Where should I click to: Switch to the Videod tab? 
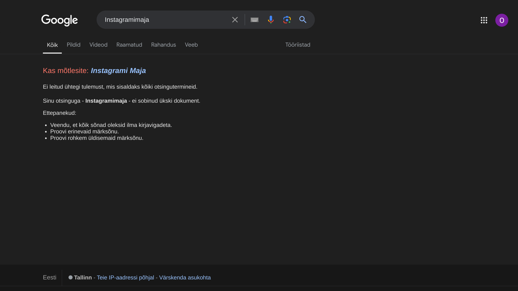coord(98,45)
